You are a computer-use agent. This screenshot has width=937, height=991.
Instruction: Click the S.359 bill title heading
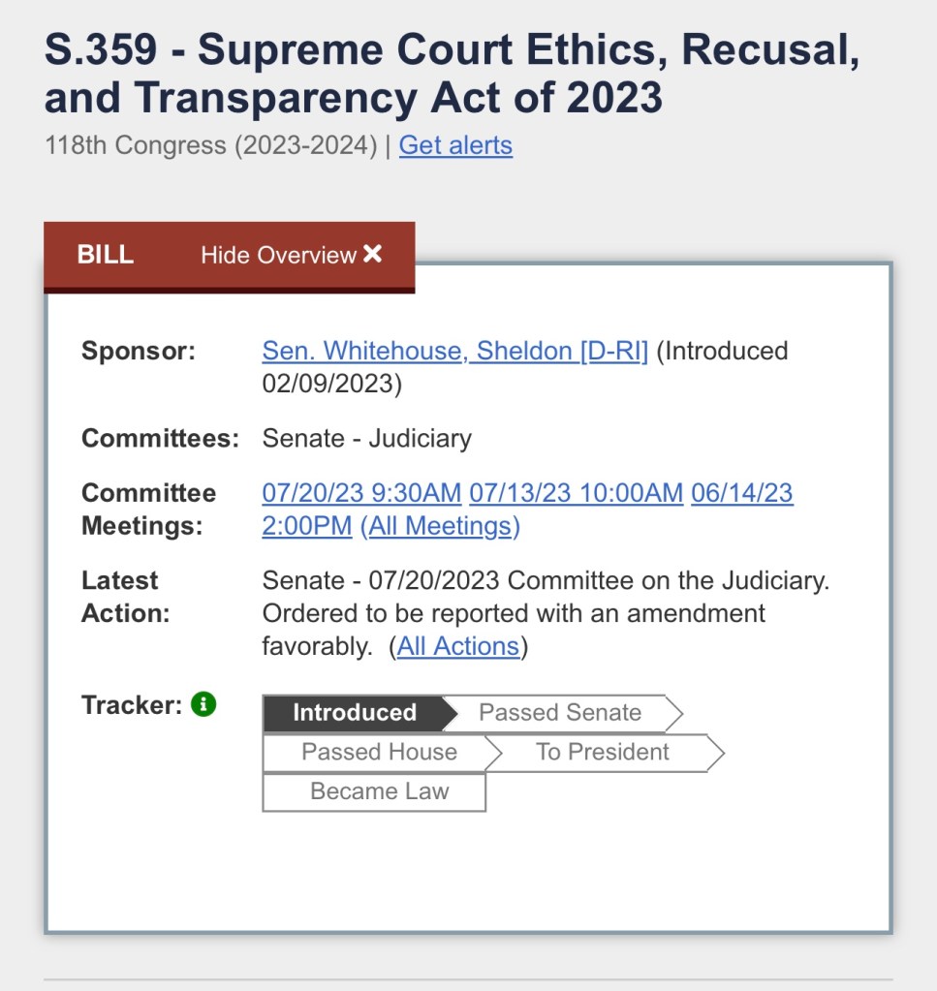(x=452, y=75)
